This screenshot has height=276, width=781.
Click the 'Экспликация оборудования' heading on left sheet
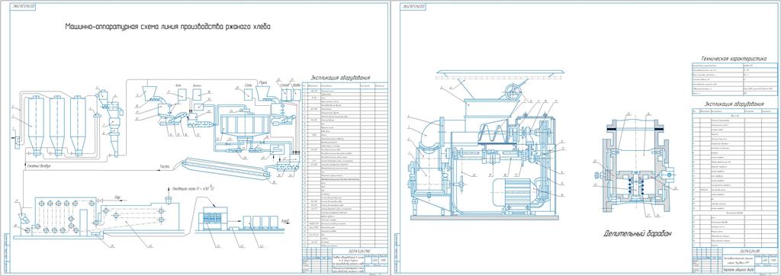point(340,78)
